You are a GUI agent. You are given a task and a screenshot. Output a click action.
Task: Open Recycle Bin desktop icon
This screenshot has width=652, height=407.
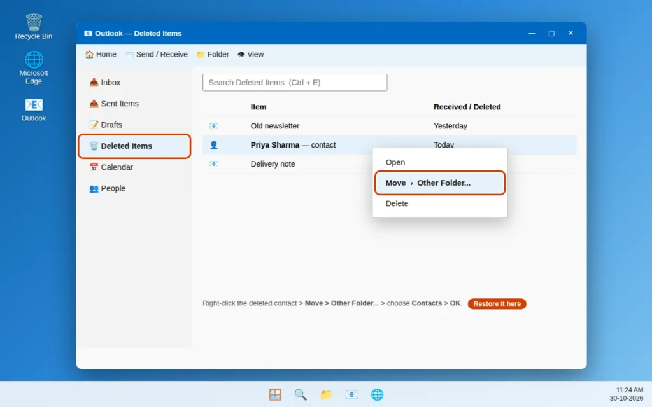(34, 27)
